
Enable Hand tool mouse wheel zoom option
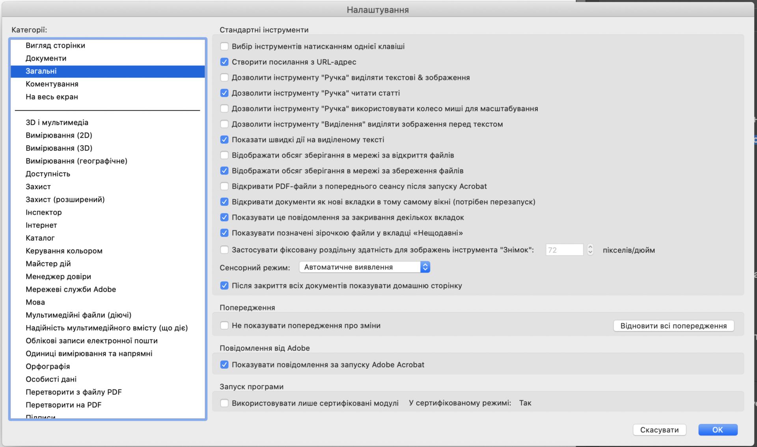224,108
